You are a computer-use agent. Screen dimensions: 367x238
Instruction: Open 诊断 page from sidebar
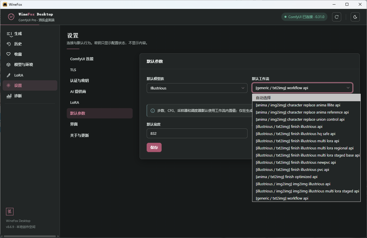[x=30, y=96]
